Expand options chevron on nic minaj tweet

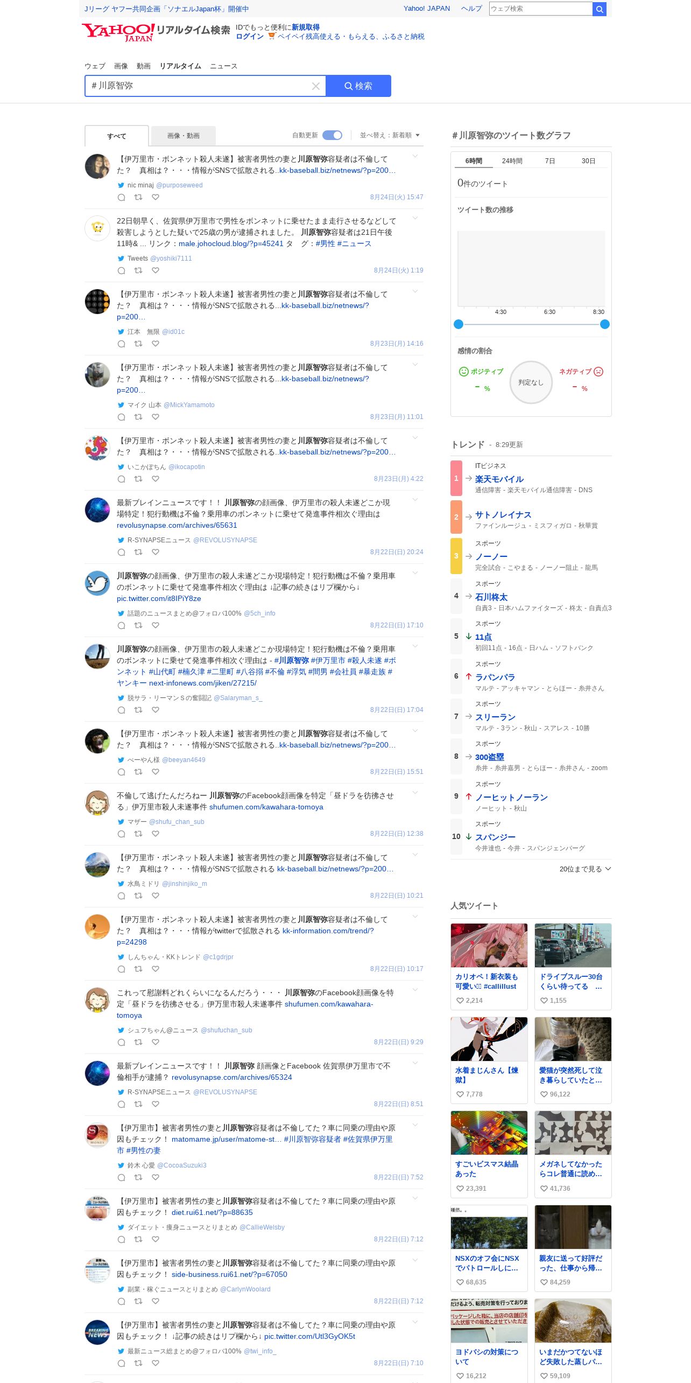[x=415, y=156]
